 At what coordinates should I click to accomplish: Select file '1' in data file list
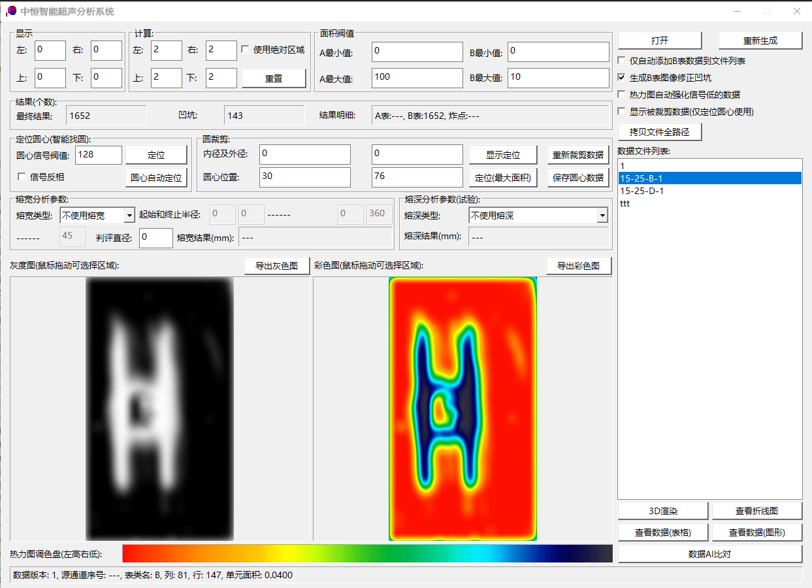click(710, 166)
